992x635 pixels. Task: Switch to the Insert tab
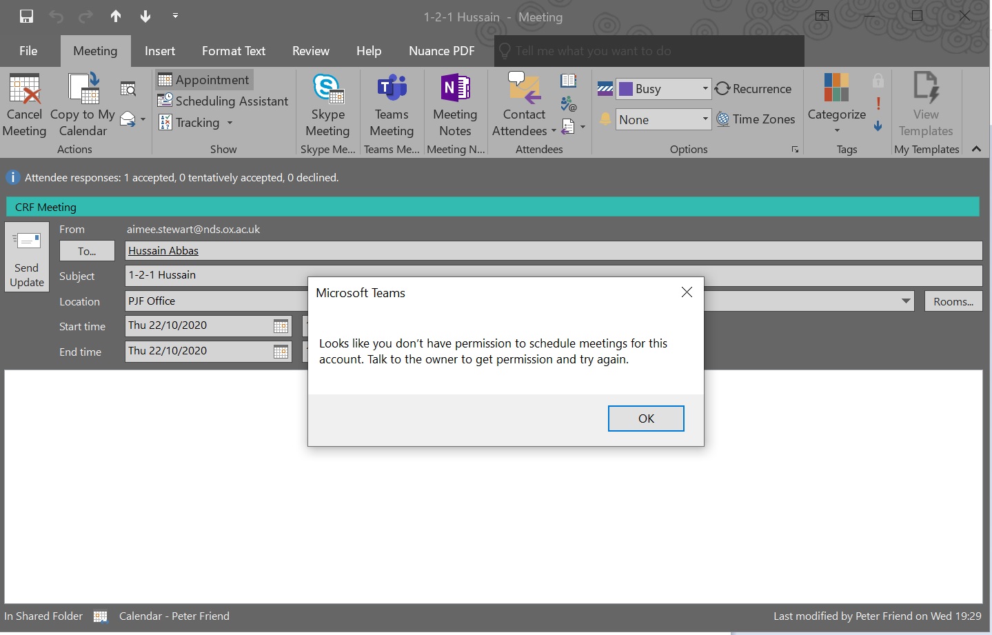click(160, 51)
